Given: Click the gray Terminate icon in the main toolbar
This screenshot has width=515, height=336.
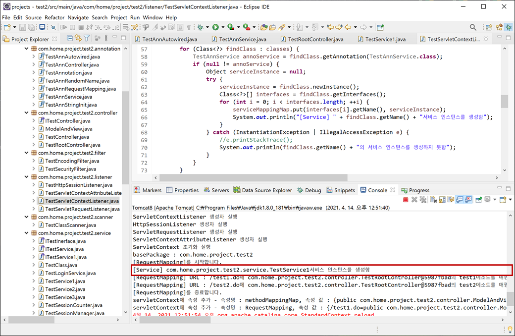Looking at the screenshot, I should [81, 27].
